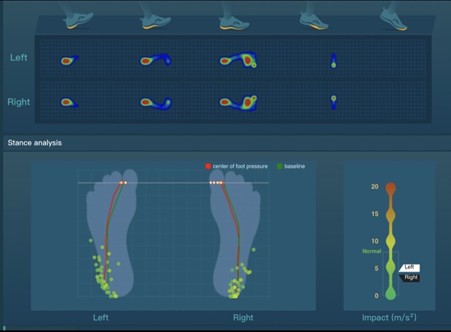Click the Normal range label on impact gauge

click(x=371, y=251)
